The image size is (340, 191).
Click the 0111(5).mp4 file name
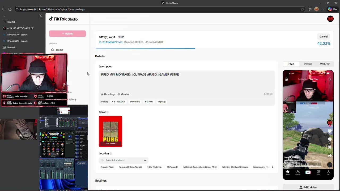(107, 37)
